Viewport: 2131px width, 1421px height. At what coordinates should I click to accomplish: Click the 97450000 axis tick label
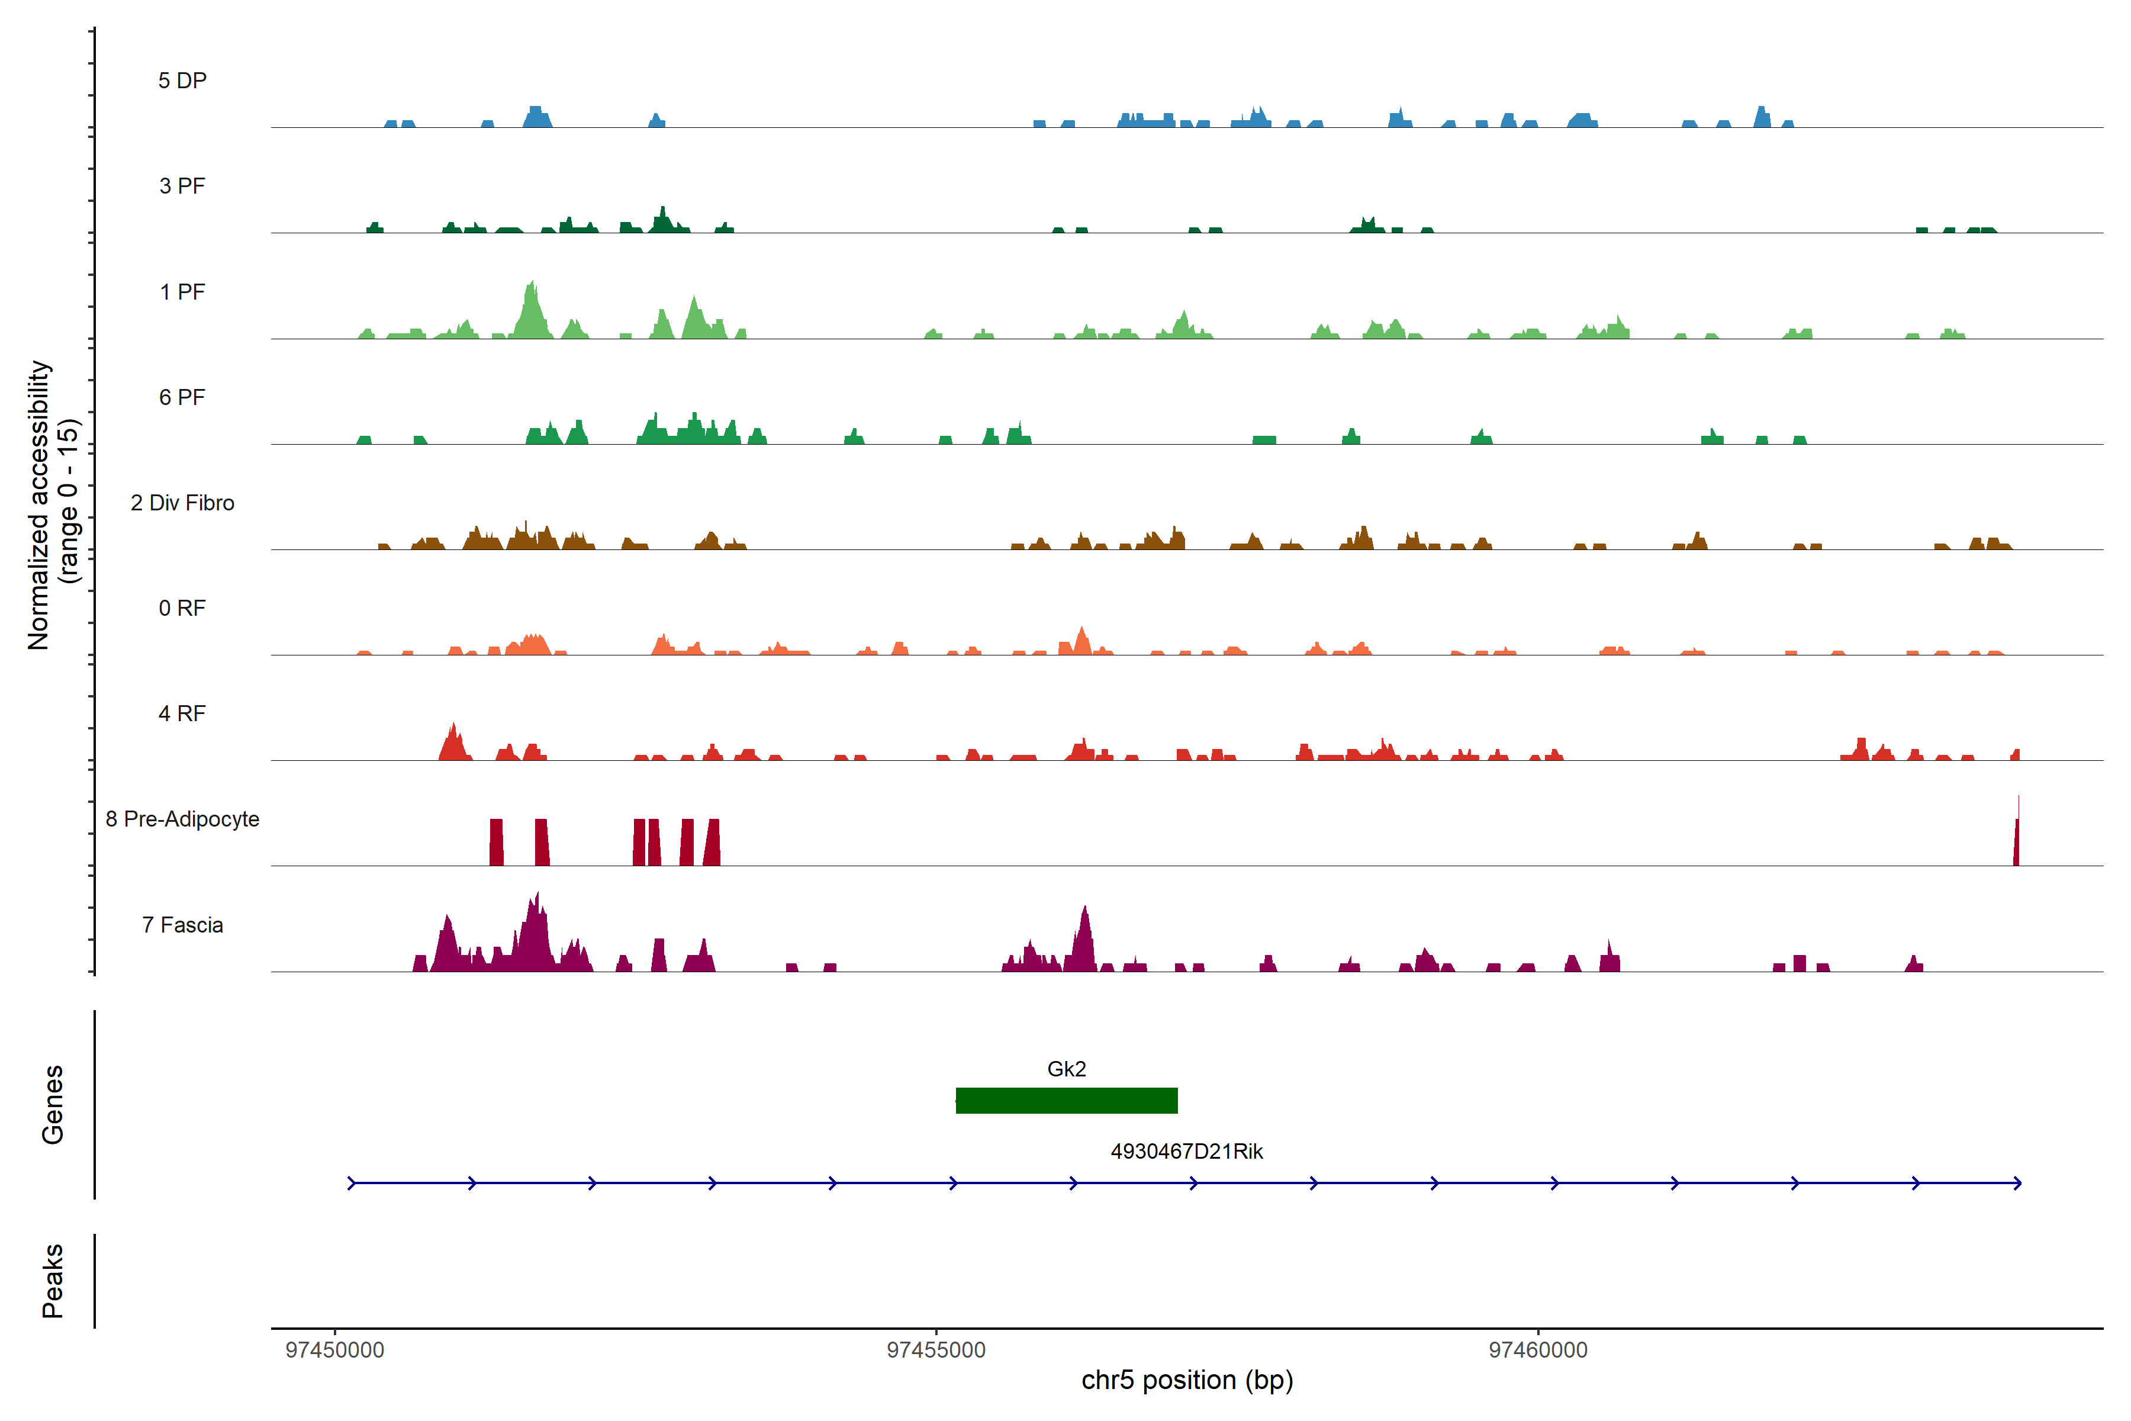pyautogui.click(x=334, y=1349)
